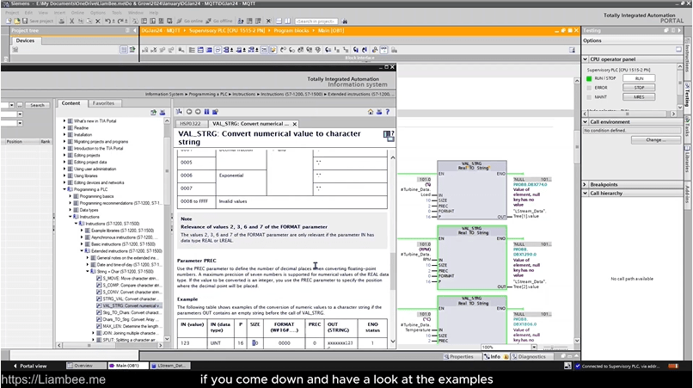Click the Search in project input field
Viewport: 693px width, 388px height.
[x=317, y=21]
